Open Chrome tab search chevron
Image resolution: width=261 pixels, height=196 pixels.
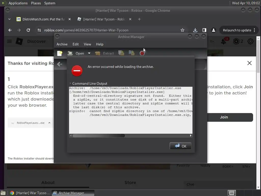click(9, 19)
